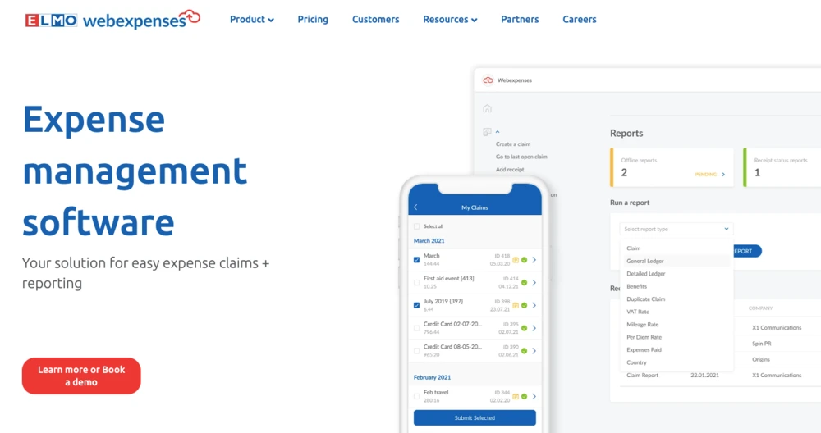This screenshot has width=821, height=433.
Task: Pick Duplicate Claim report type
Action: click(x=645, y=299)
